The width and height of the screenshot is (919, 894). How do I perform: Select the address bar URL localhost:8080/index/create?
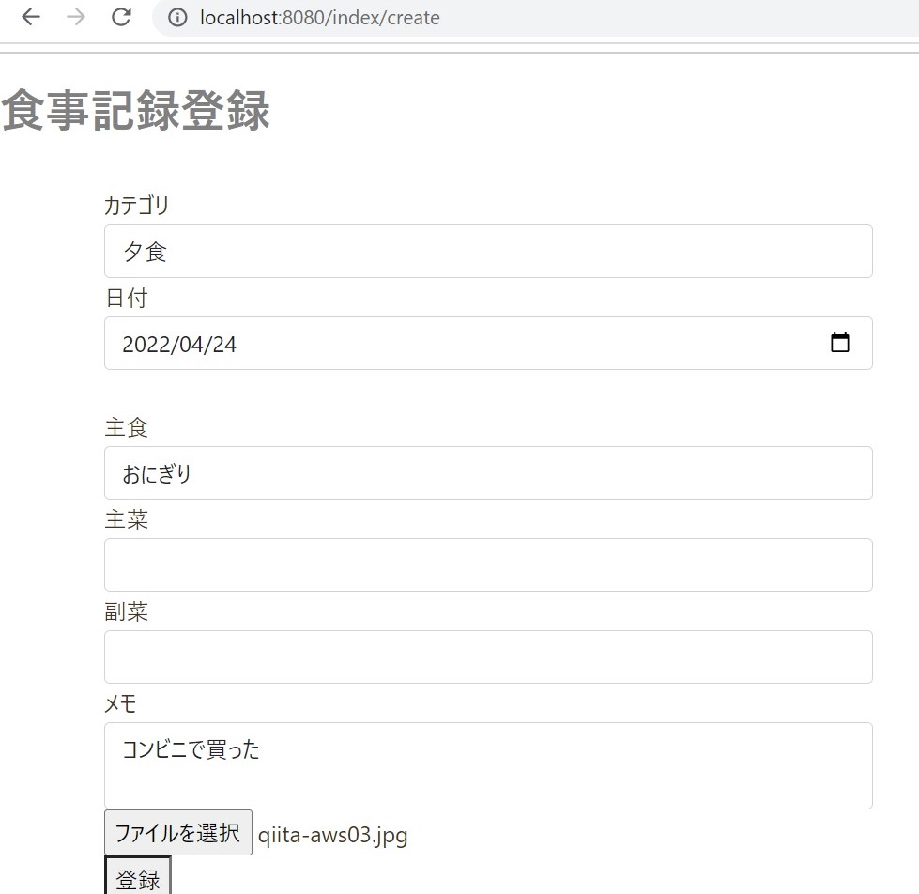[x=321, y=16]
